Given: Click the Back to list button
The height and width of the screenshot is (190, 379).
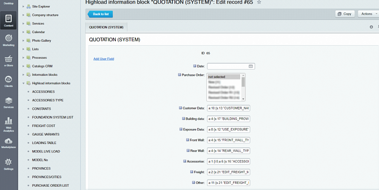Looking at the screenshot, I should 101,14.
